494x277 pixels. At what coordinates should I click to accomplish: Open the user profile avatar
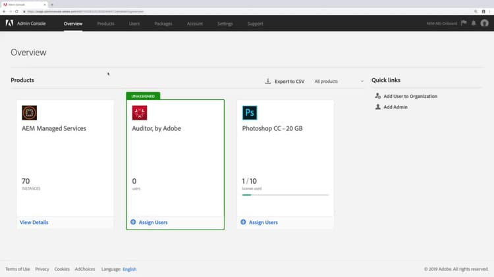(x=485, y=23)
